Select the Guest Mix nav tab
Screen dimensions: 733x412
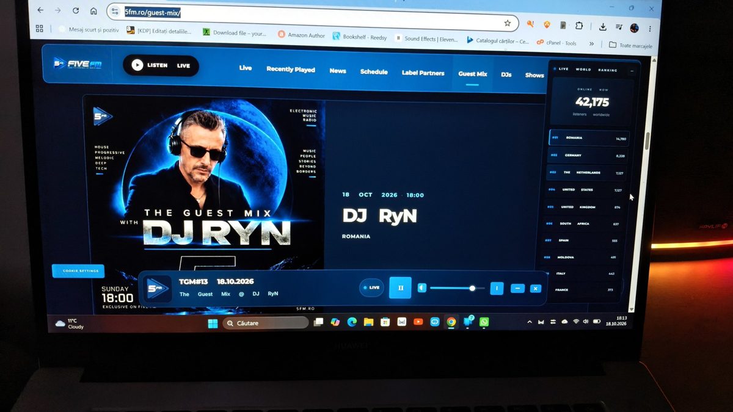click(x=473, y=74)
